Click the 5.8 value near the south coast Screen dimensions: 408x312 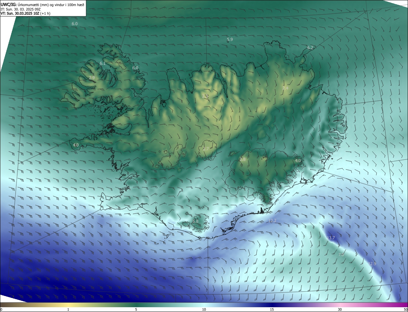point(195,221)
